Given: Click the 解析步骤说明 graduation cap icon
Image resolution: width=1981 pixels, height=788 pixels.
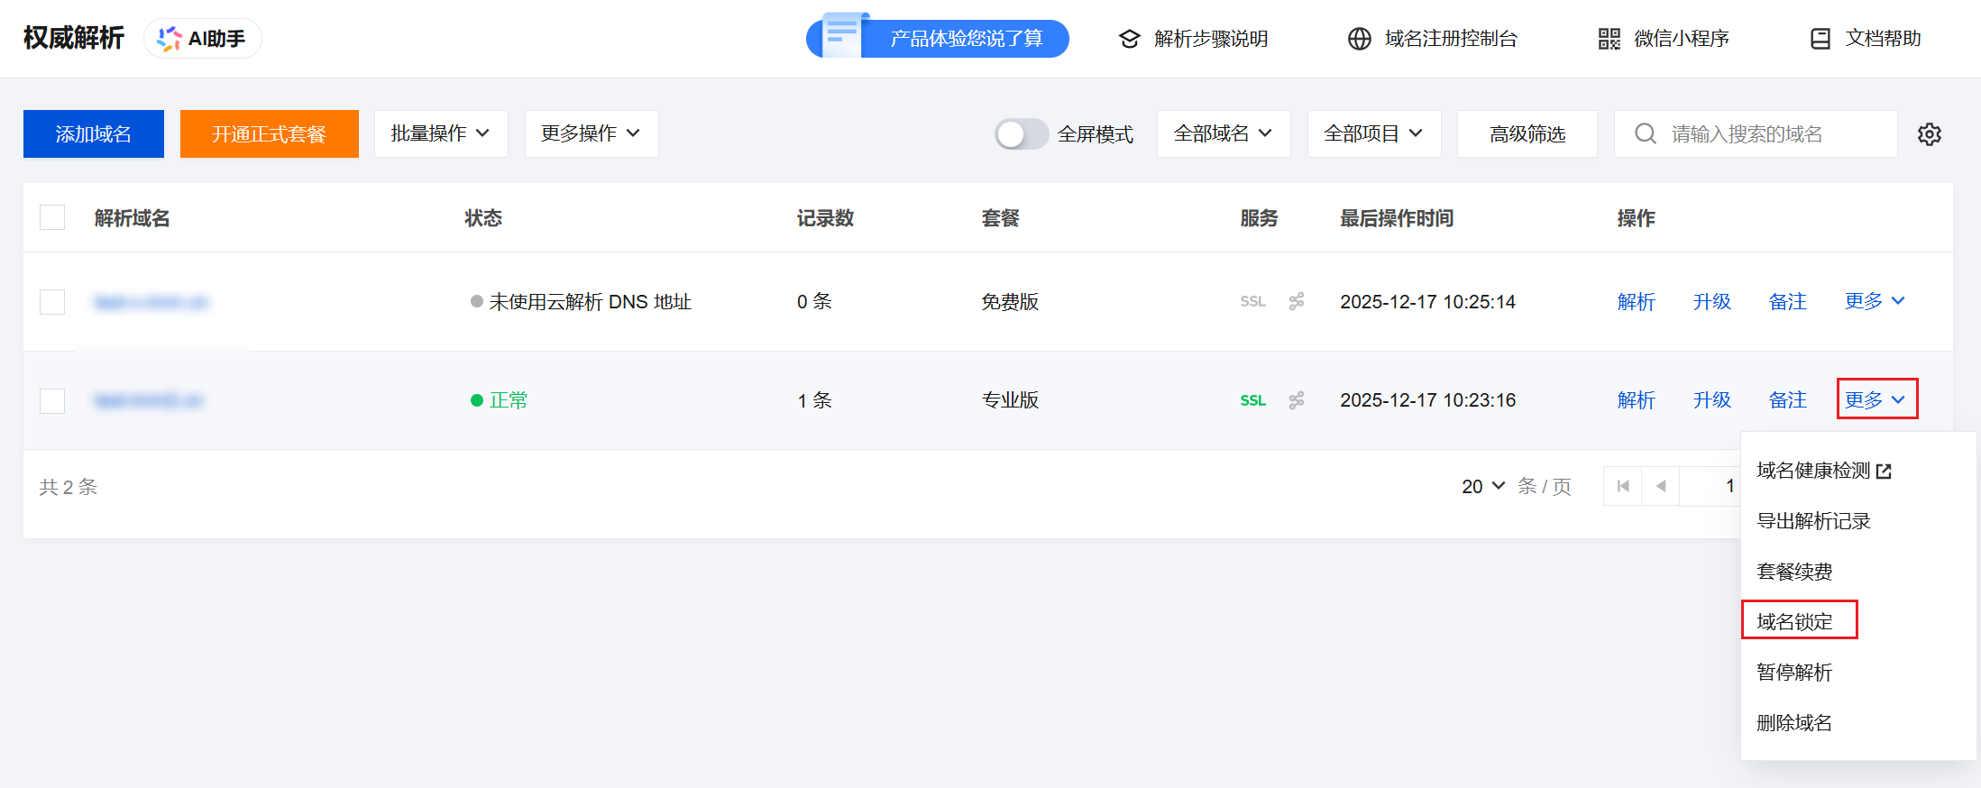Looking at the screenshot, I should coord(1129,39).
